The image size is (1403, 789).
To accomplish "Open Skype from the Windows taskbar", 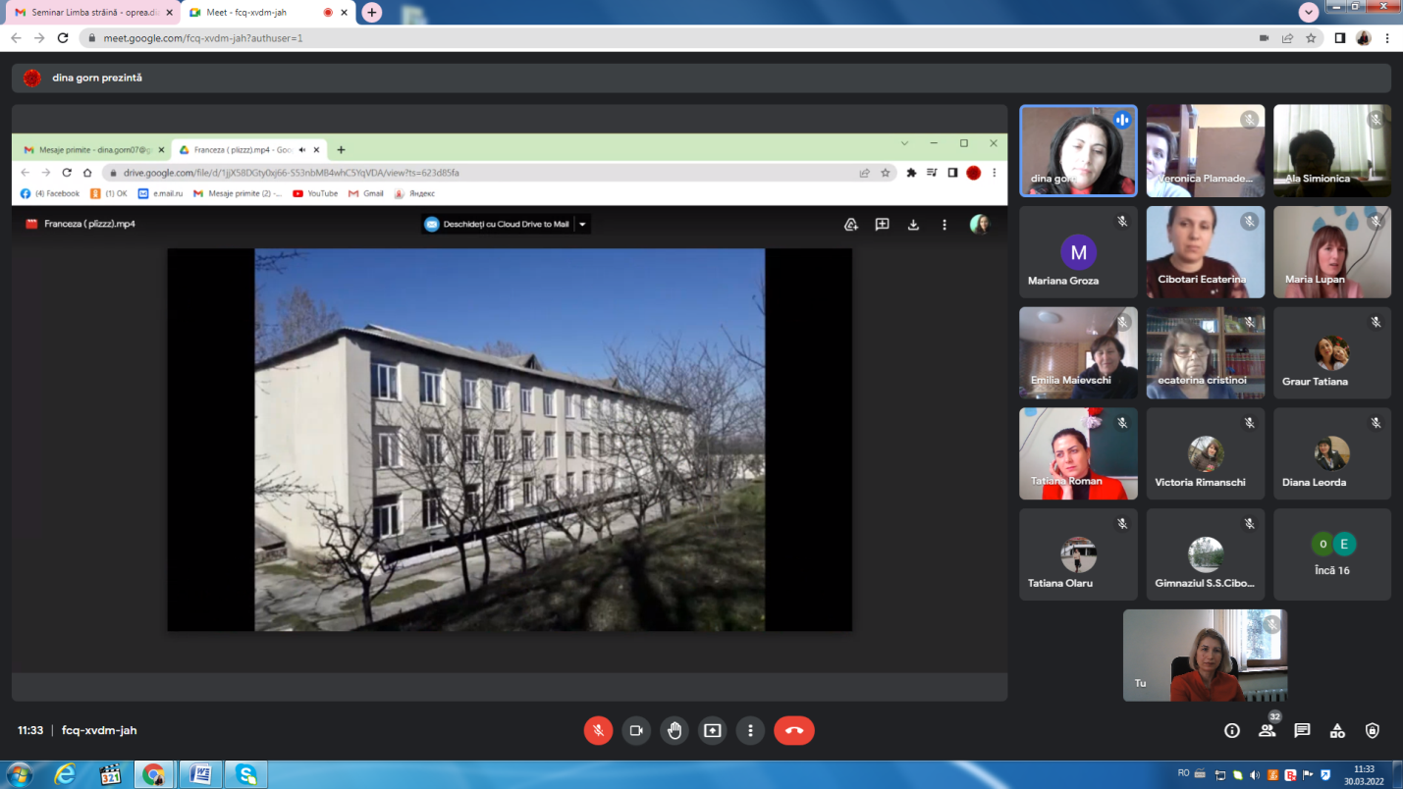I will click(245, 774).
